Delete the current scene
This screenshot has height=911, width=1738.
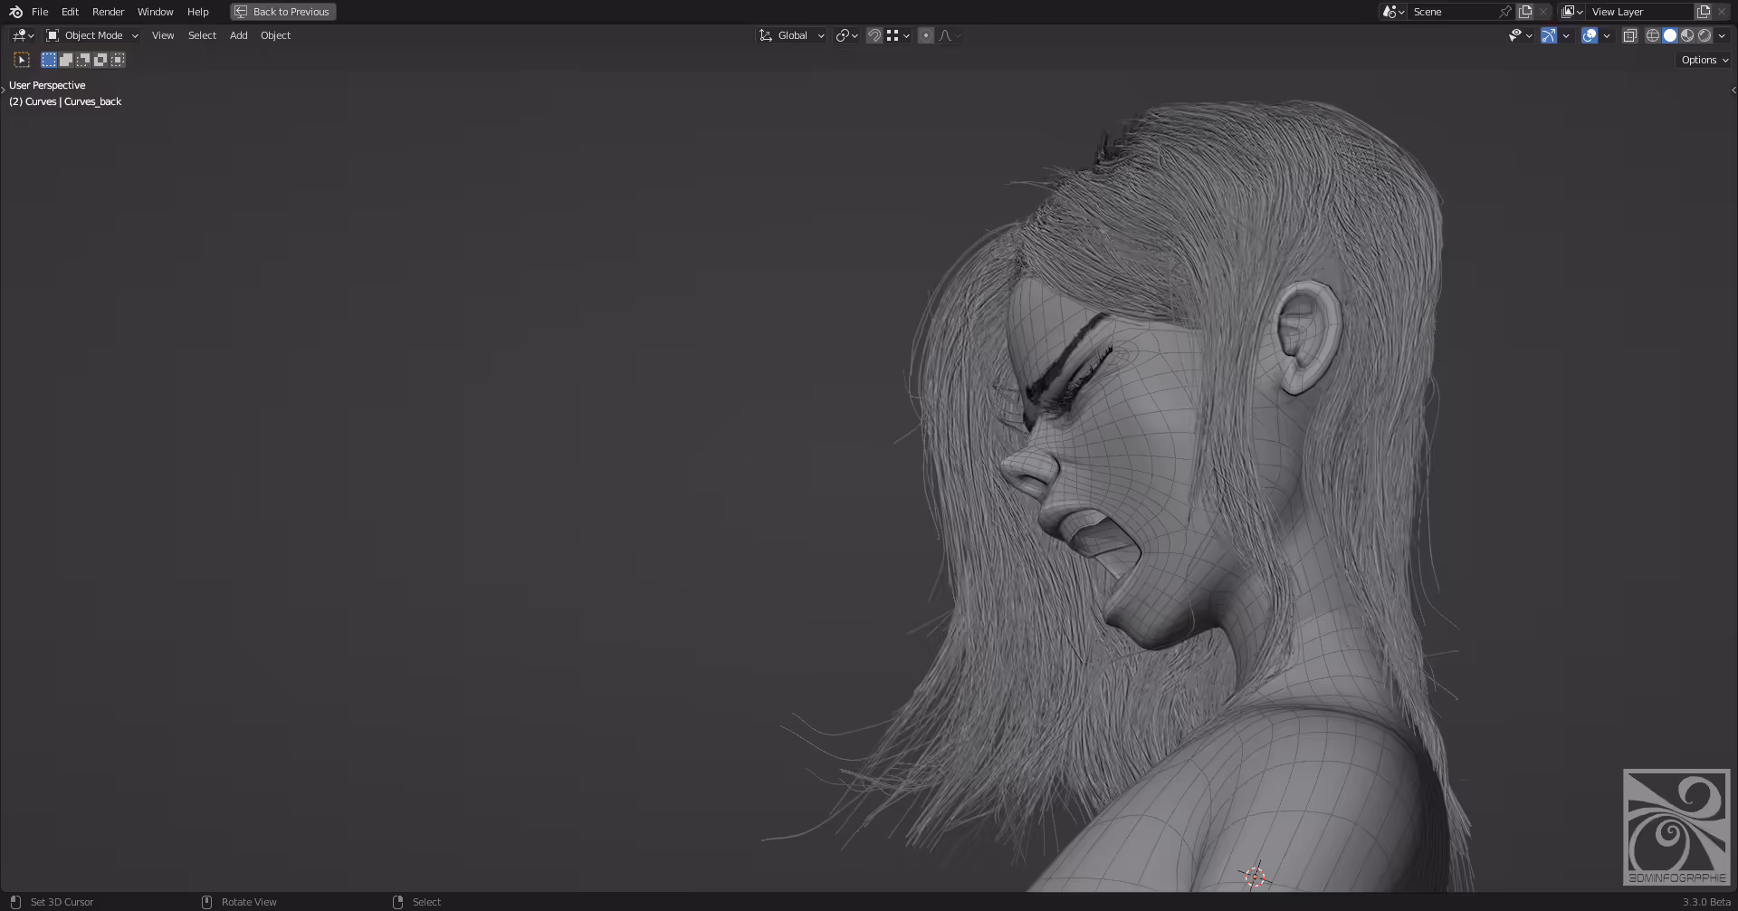pos(1543,12)
